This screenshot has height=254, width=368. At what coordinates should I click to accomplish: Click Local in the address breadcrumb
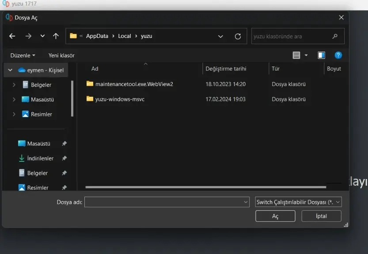[x=125, y=36]
